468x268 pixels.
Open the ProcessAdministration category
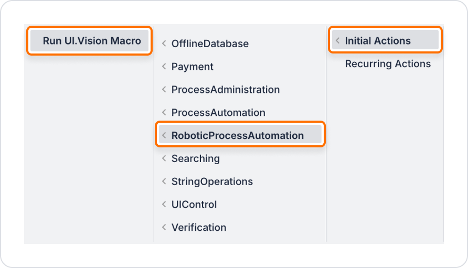coord(240,90)
